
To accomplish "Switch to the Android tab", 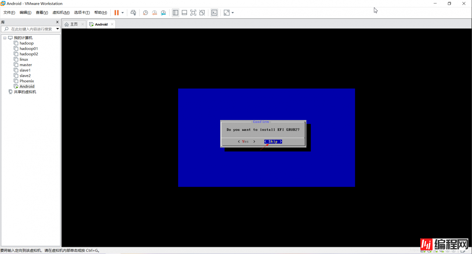I will point(101,24).
